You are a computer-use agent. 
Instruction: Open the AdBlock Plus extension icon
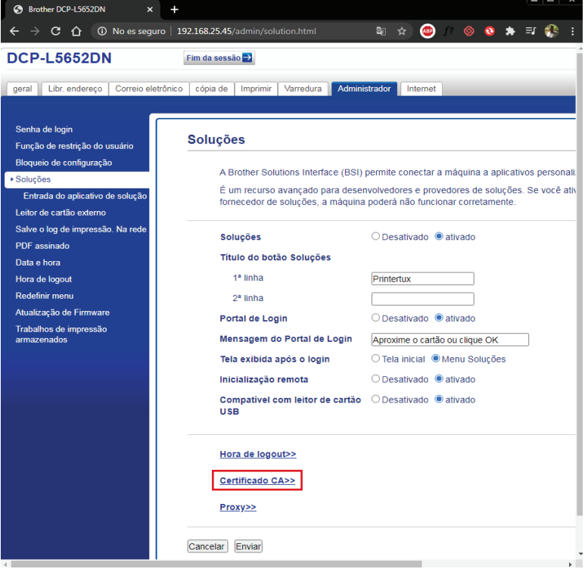[x=428, y=31]
